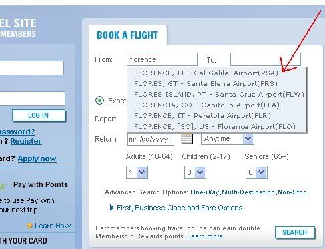325x249 pixels.
Task: Select the Exact dates radio button
Action: [99, 101]
